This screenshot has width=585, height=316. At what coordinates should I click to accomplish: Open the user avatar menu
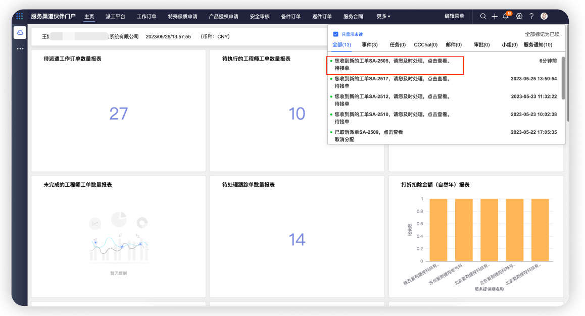(544, 16)
